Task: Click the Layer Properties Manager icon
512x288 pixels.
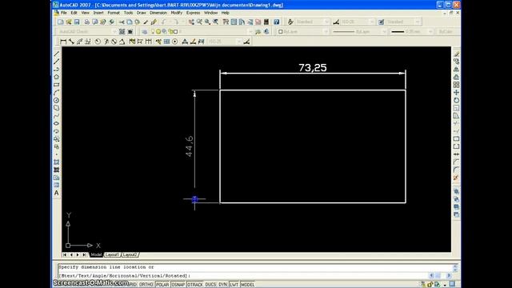Action: (145, 32)
